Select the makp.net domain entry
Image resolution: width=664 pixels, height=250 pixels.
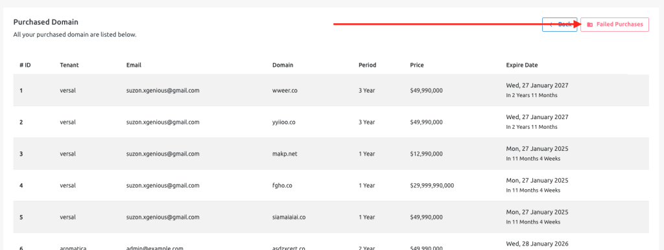tap(285, 153)
